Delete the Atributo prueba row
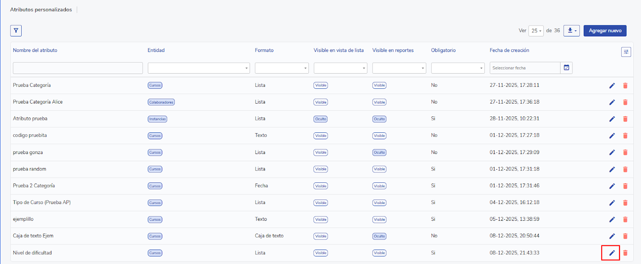Viewport: 641px width, 264px height. (625, 119)
